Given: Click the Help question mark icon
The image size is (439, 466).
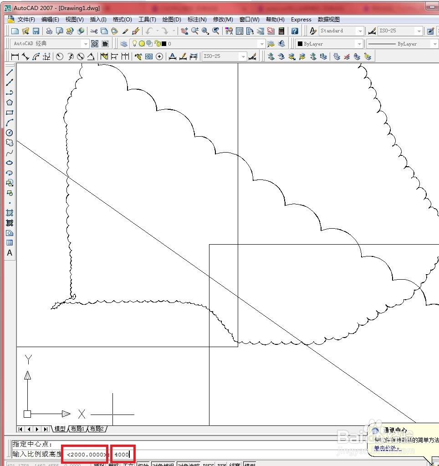Looking at the screenshot, I should (295, 31).
